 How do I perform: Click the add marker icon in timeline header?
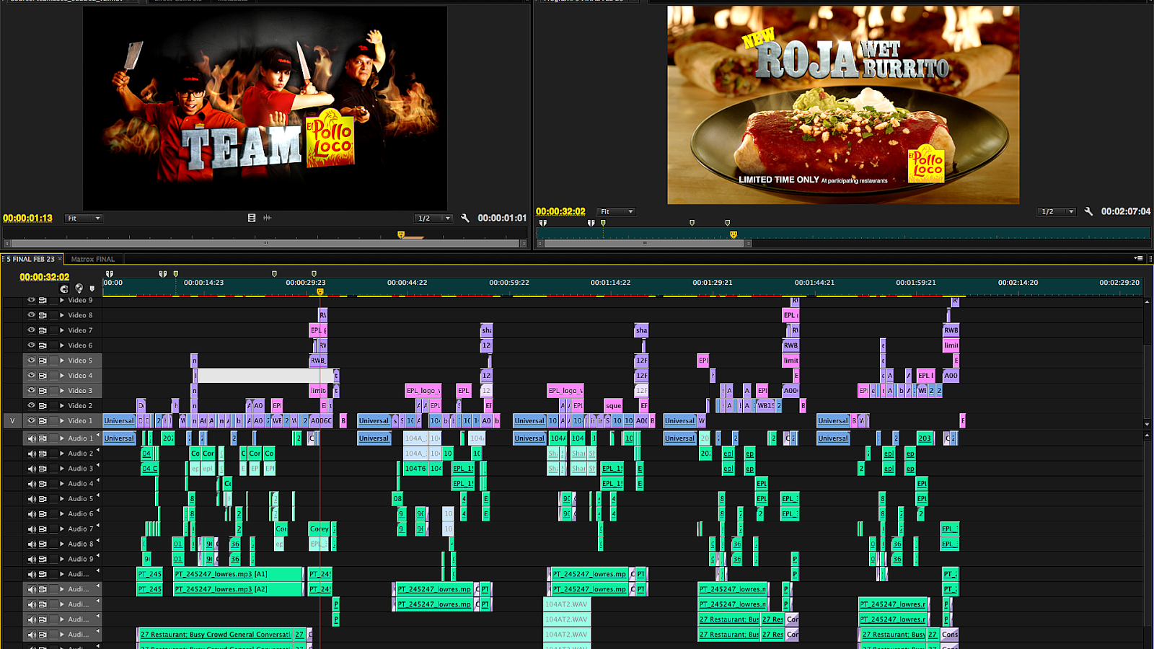point(92,288)
